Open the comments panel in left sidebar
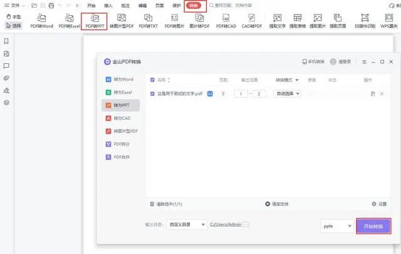Screen dimensions: 401x254 [x=6, y=66]
